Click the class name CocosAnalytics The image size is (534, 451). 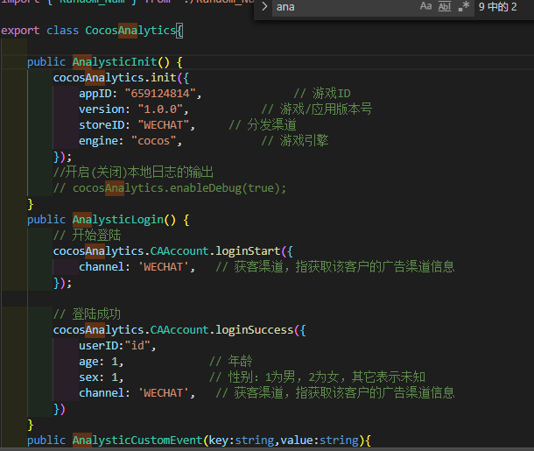click(130, 31)
